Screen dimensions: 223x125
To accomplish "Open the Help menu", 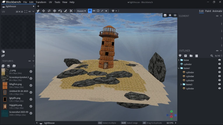I will [72, 2].
